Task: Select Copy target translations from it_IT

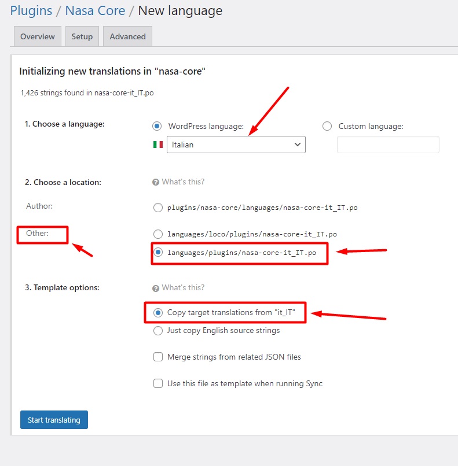Action: pos(157,313)
